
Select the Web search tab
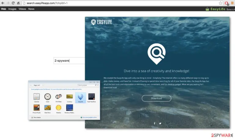coord(3,9)
